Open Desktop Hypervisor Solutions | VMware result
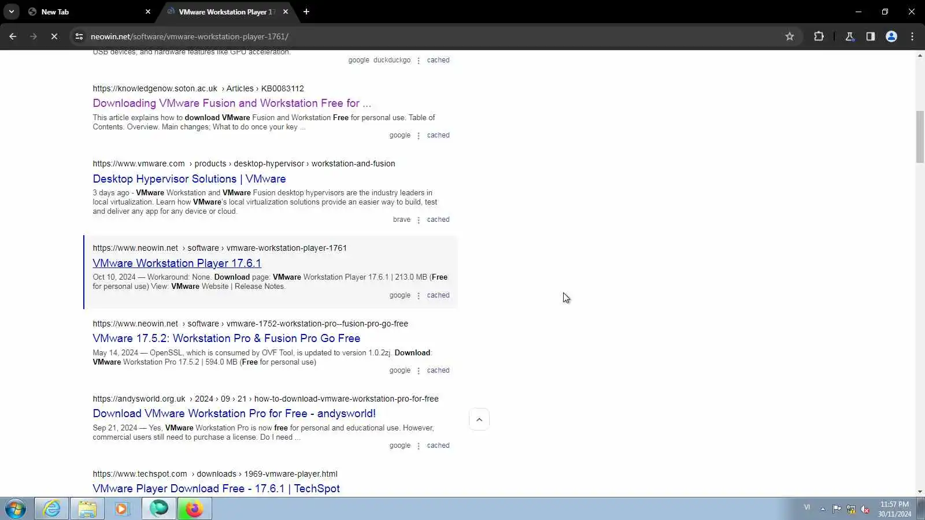925x520 pixels. pyautogui.click(x=189, y=179)
